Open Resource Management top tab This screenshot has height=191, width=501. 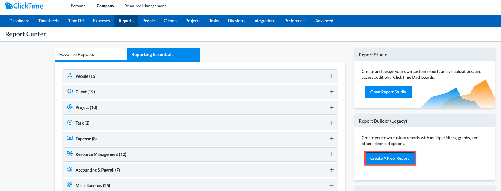point(145,6)
